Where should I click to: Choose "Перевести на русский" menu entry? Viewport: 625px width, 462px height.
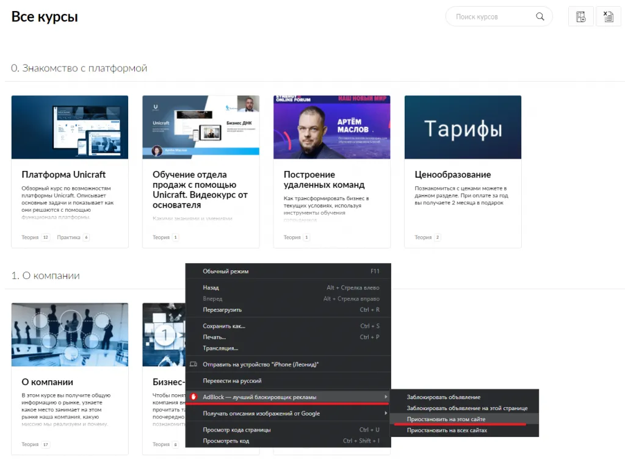coord(288,381)
